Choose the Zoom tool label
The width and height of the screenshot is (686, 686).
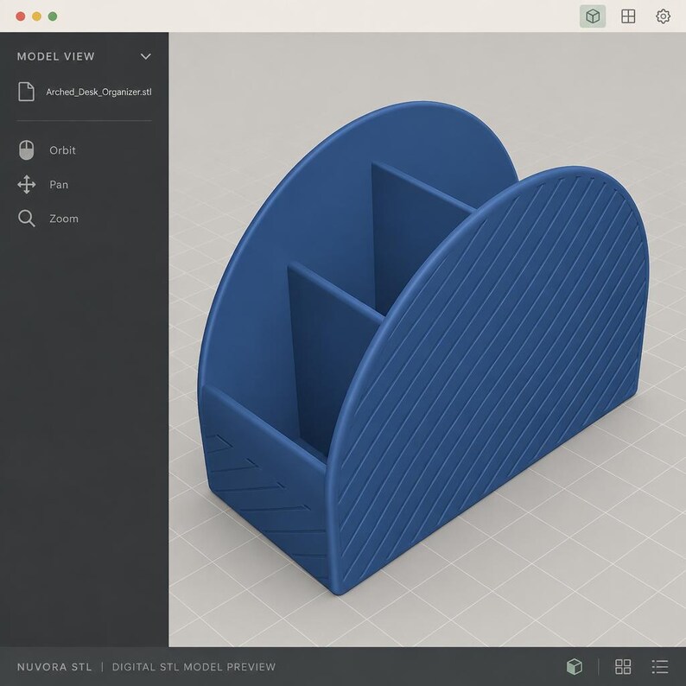point(64,219)
